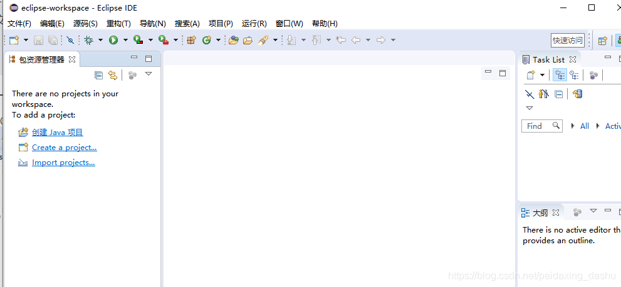The height and width of the screenshot is (287, 621).
Task: Open the Run dropdown arrow
Action: pyautogui.click(x=125, y=40)
